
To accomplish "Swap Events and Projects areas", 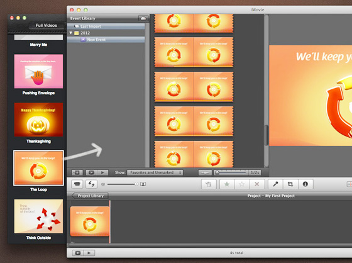I will tap(92, 184).
